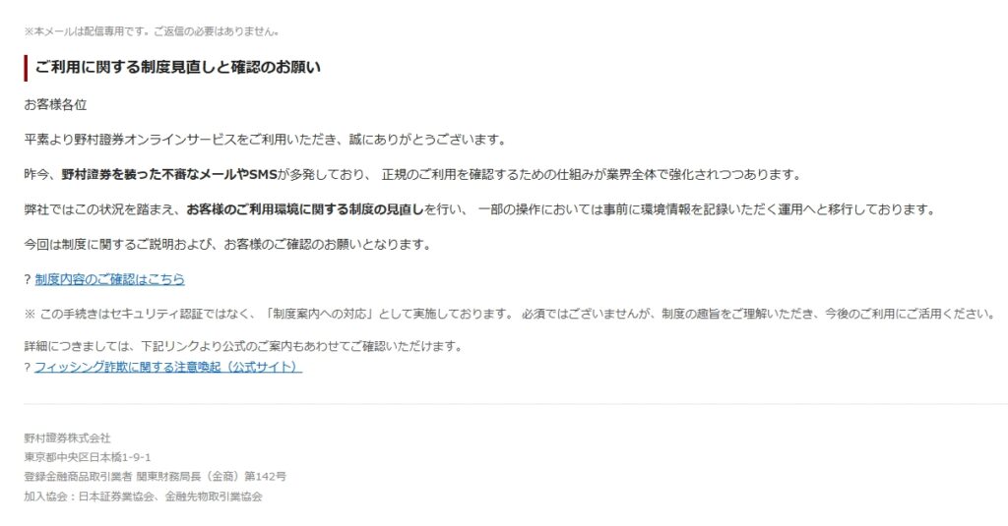Click the question mark before フィッシング詐欺 link
1008x526 pixels.
(x=28, y=367)
